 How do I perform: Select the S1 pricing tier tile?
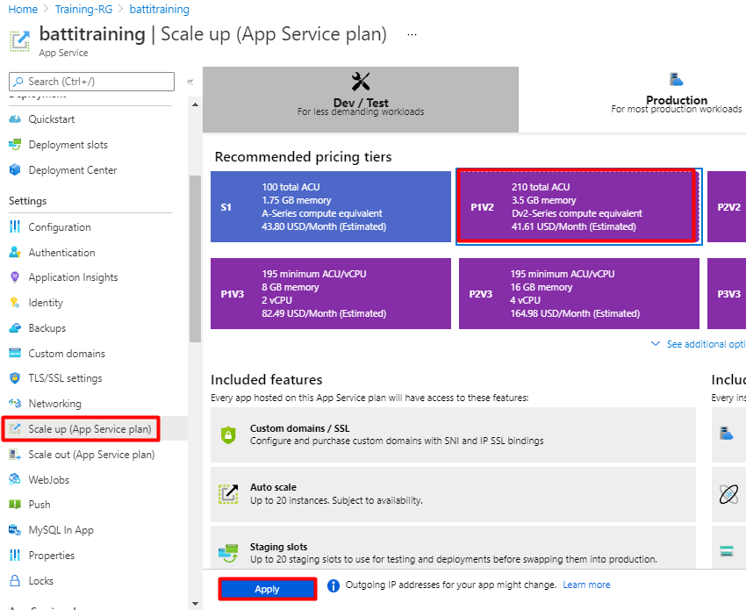pyautogui.click(x=331, y=207)
